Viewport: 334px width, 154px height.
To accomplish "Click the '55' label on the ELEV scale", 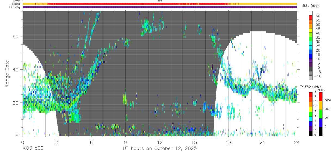I will [317, 20].
